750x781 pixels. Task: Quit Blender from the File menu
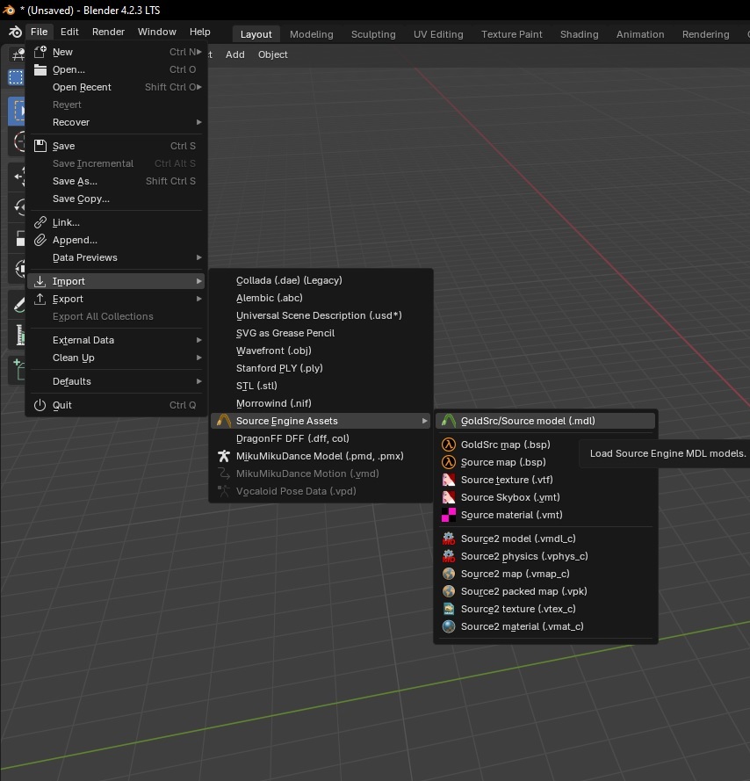click(x=62, y=405)
